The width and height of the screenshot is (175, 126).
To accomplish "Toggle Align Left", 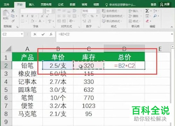I will (x=59, y=16).
